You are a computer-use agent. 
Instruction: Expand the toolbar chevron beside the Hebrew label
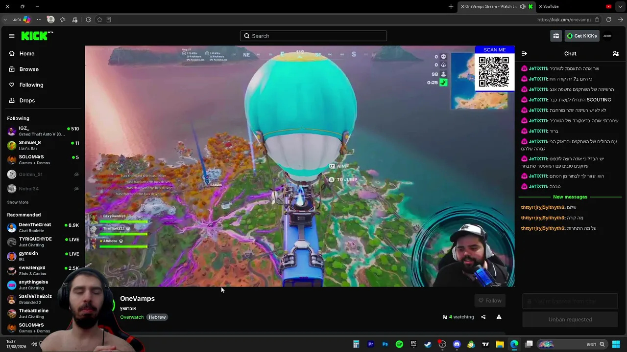pos(5,20)
